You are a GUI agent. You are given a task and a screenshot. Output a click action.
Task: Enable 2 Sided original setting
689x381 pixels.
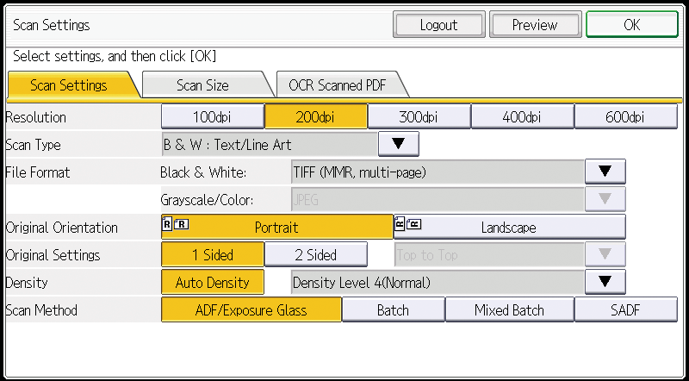point(315,254)
